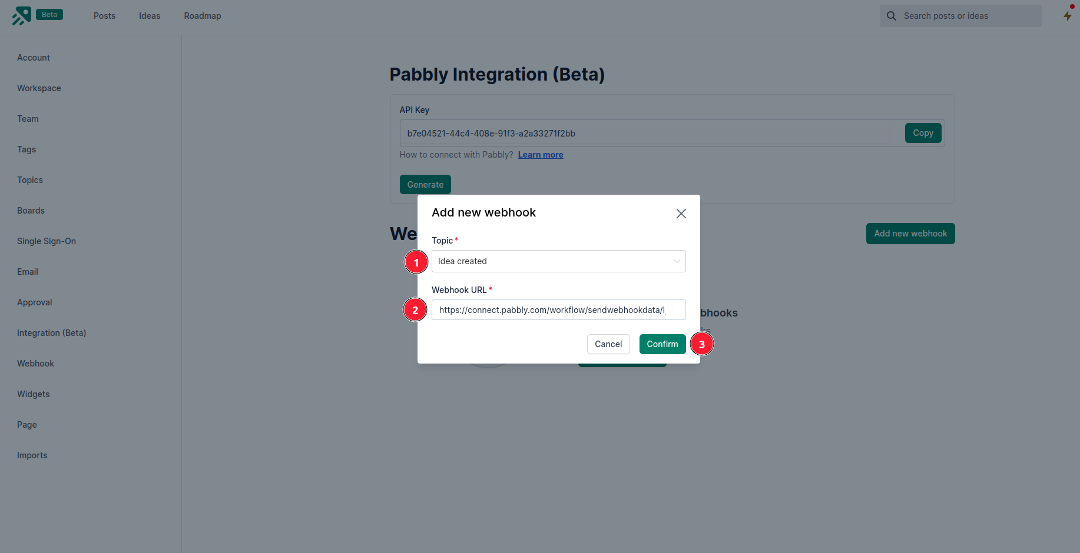
Task: Close the Add new webhook dialog
Action: pyautogui.click(x=681, y=214)
